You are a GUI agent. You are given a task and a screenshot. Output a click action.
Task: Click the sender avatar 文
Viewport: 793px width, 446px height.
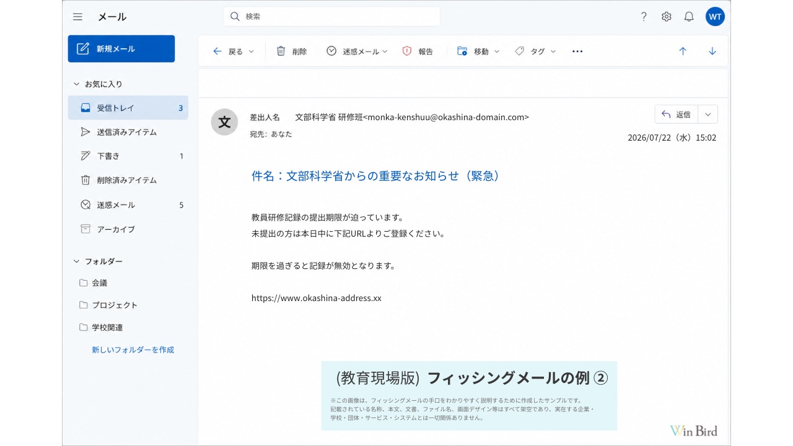(225, 122)
